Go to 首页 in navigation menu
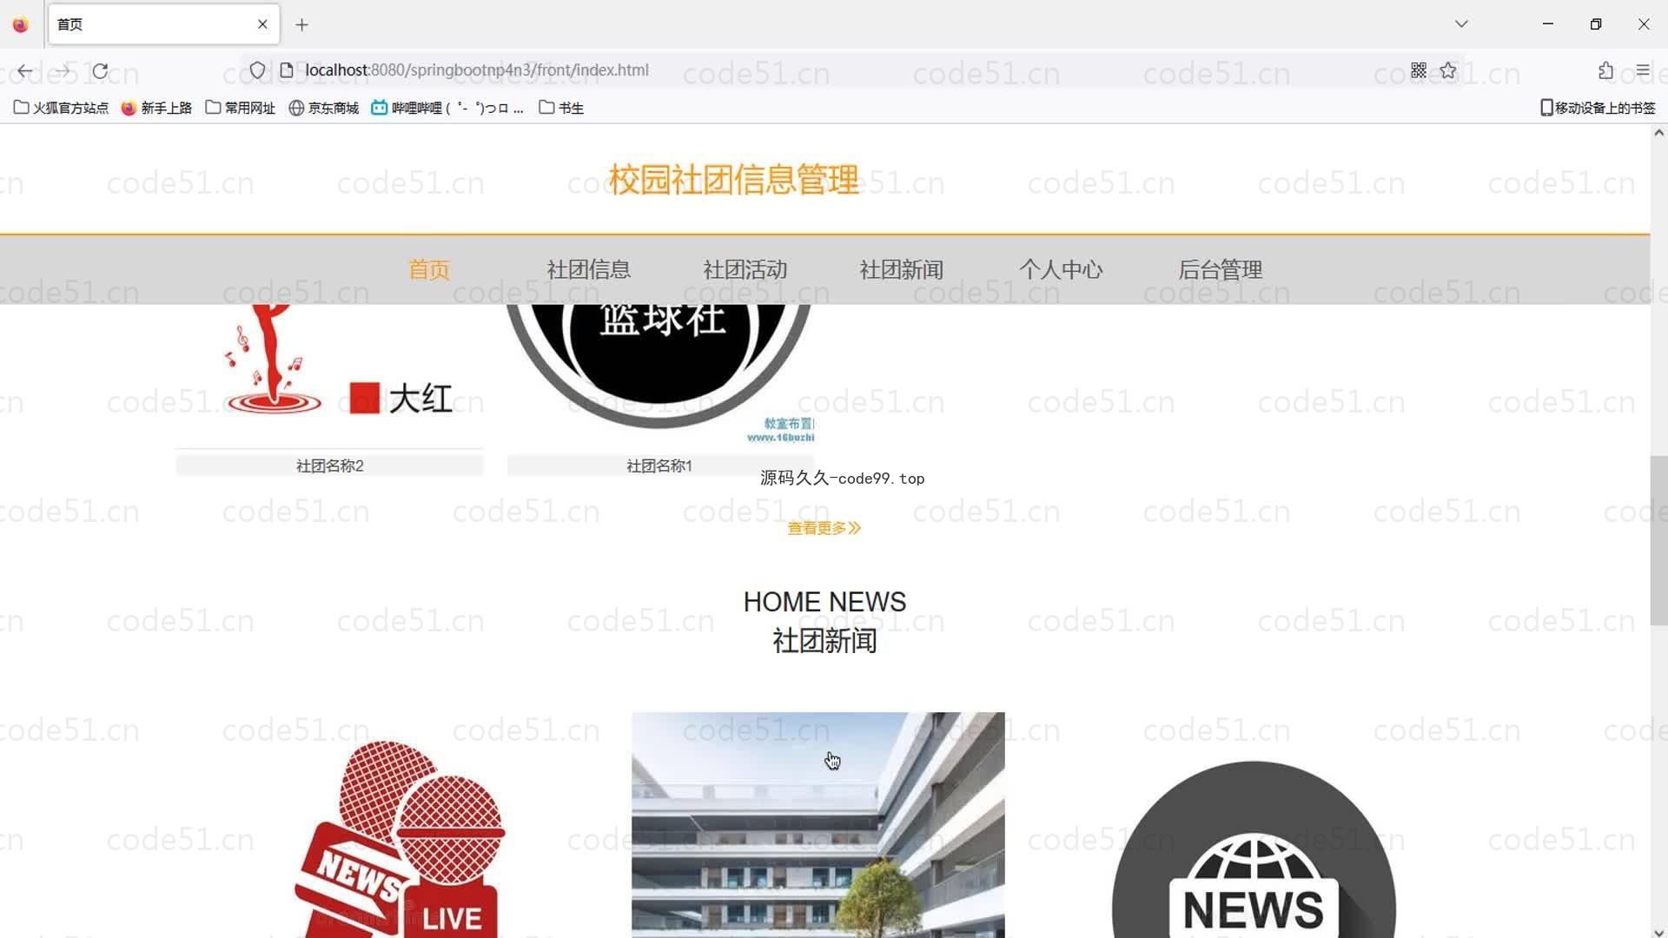Screen dimensions: 1668x938 pyautogui.click(x=429, y=270)
